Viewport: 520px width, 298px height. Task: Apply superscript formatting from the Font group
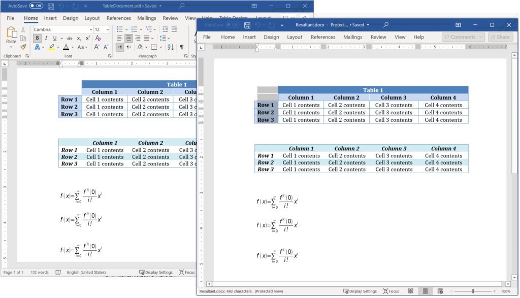(87, 38)
